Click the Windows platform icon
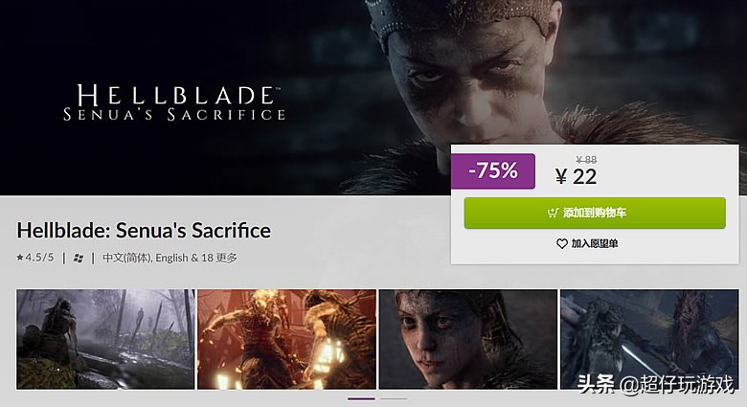The width and height of the screenshot is (747, 407). click(x=78, y=258)
